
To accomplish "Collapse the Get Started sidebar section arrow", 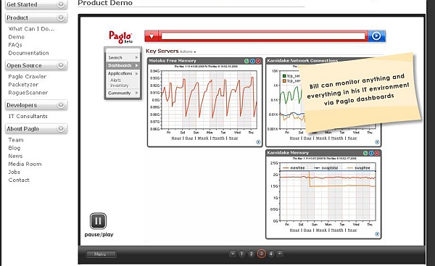I will 61,4.
